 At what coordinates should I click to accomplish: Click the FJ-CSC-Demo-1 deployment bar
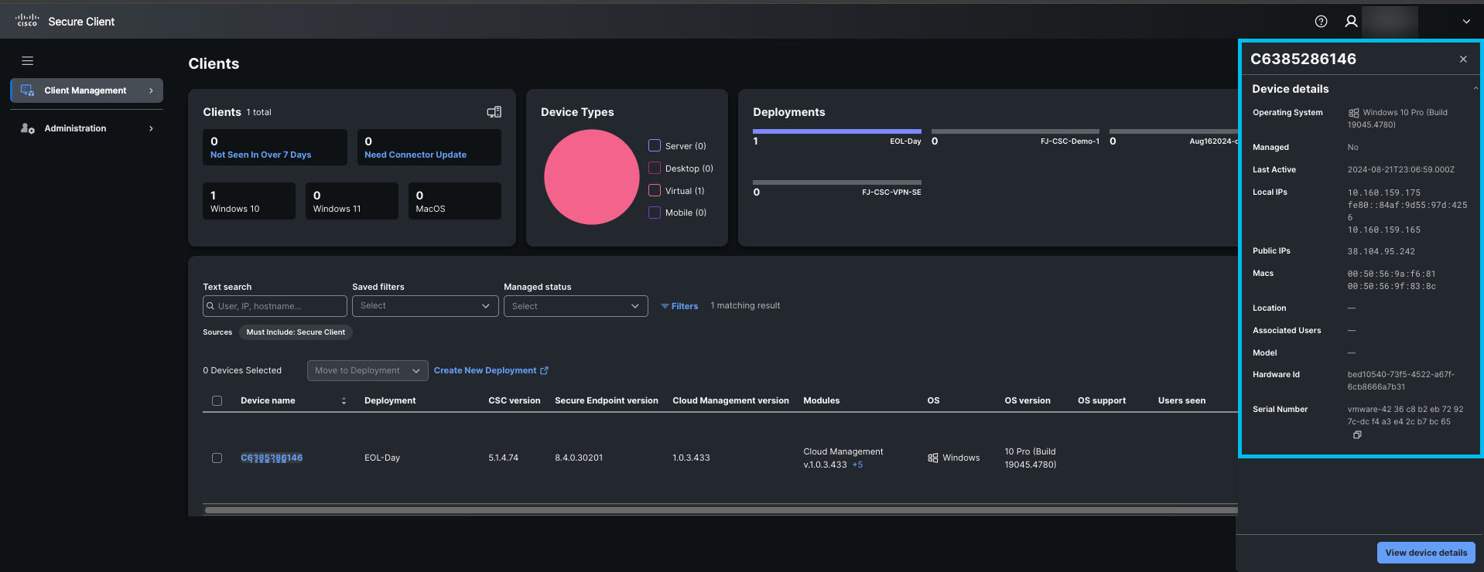[x=1015, y=131]
